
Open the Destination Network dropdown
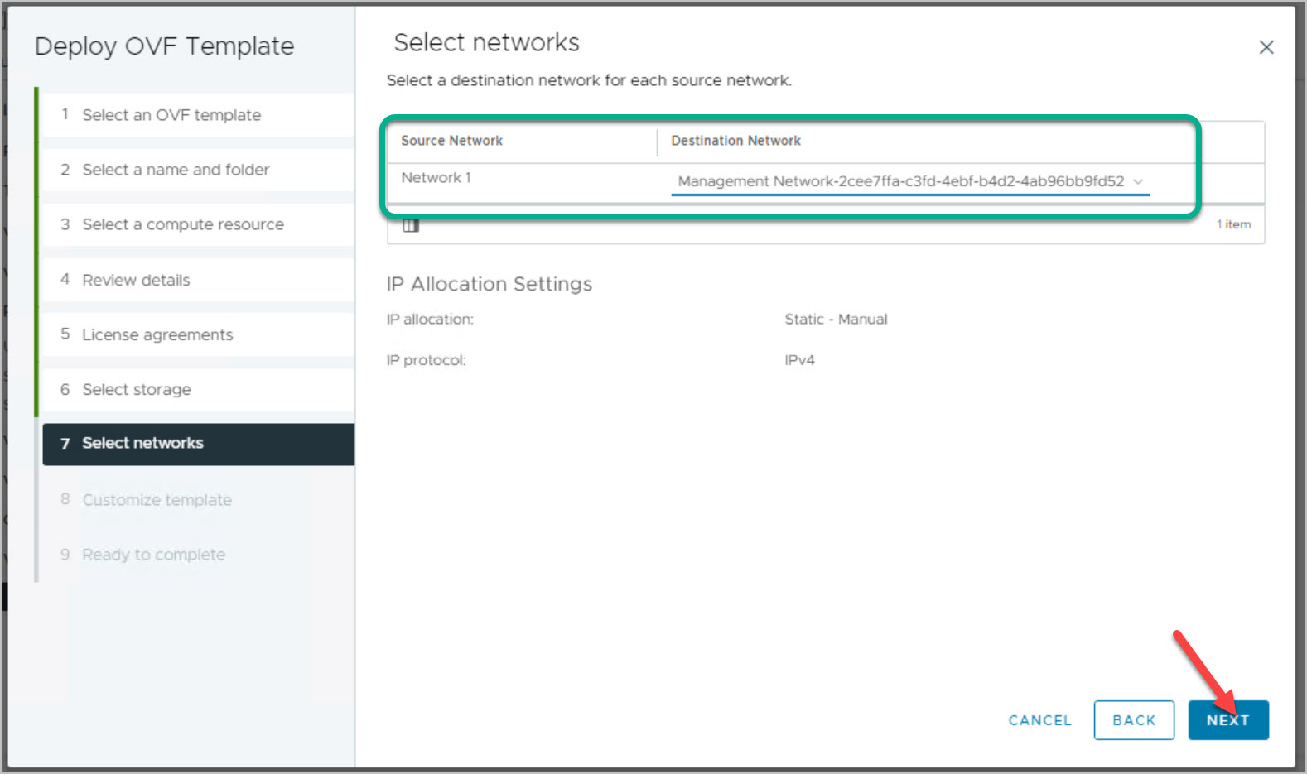coord(909,181)
